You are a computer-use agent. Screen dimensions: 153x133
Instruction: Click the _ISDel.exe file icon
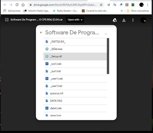pyautogui.click(x=47, y=49)
